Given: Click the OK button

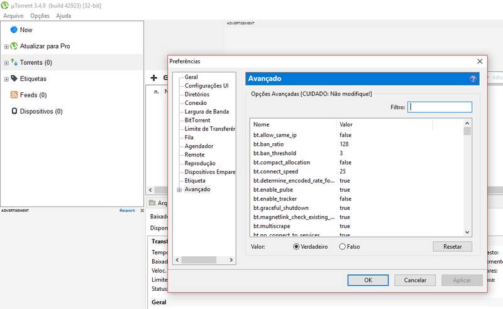Looking at the screenshot, I should tap(368, 280).
